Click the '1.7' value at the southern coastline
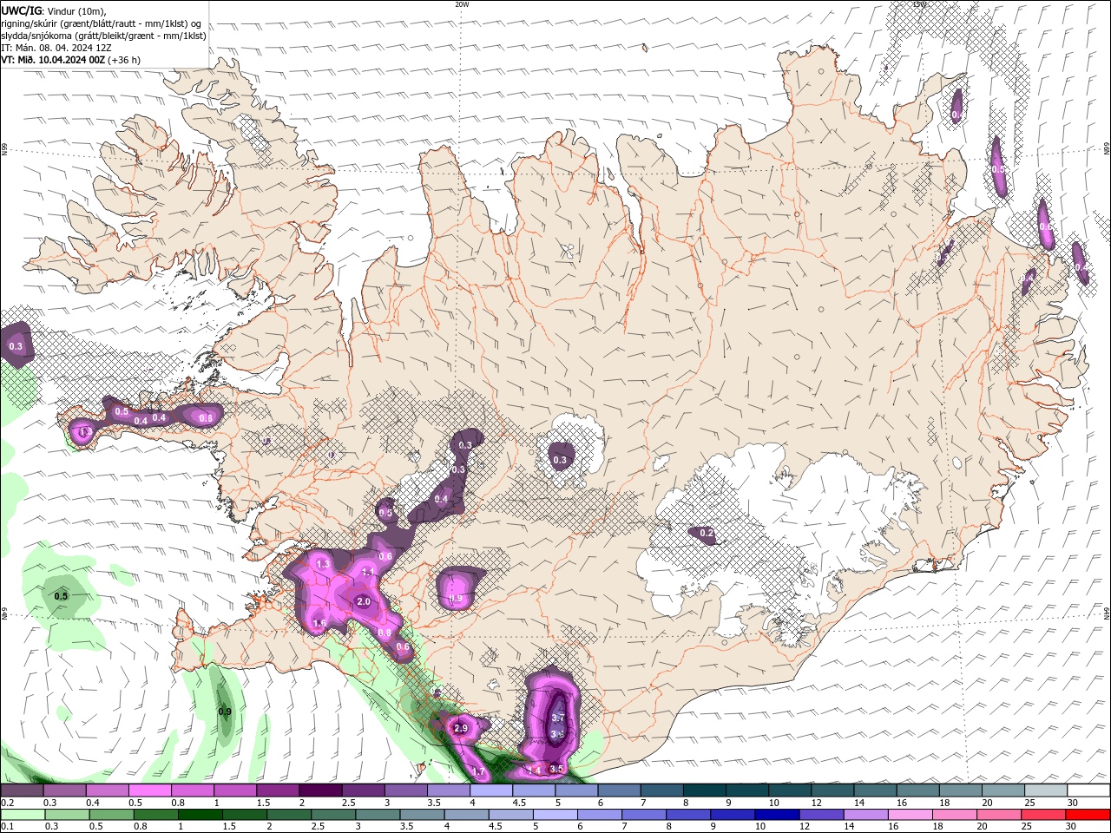1111x833 pixels. (x=478, y=771)
